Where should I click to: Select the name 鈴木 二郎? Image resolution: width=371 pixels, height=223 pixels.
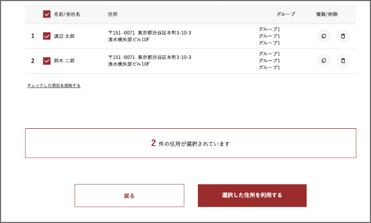point(64,61)
